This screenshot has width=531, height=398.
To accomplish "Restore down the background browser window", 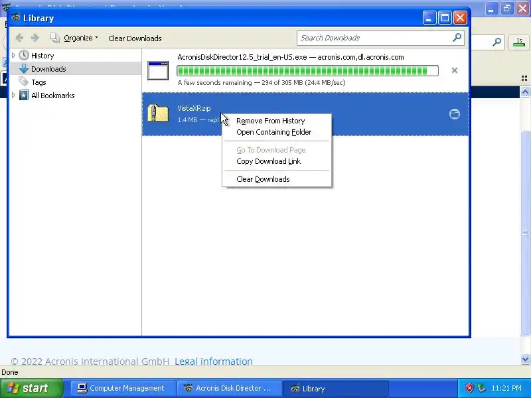I will tap(507, 8).
